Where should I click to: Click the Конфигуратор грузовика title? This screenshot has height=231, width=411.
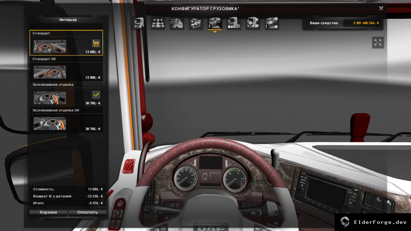coord(205,9)
